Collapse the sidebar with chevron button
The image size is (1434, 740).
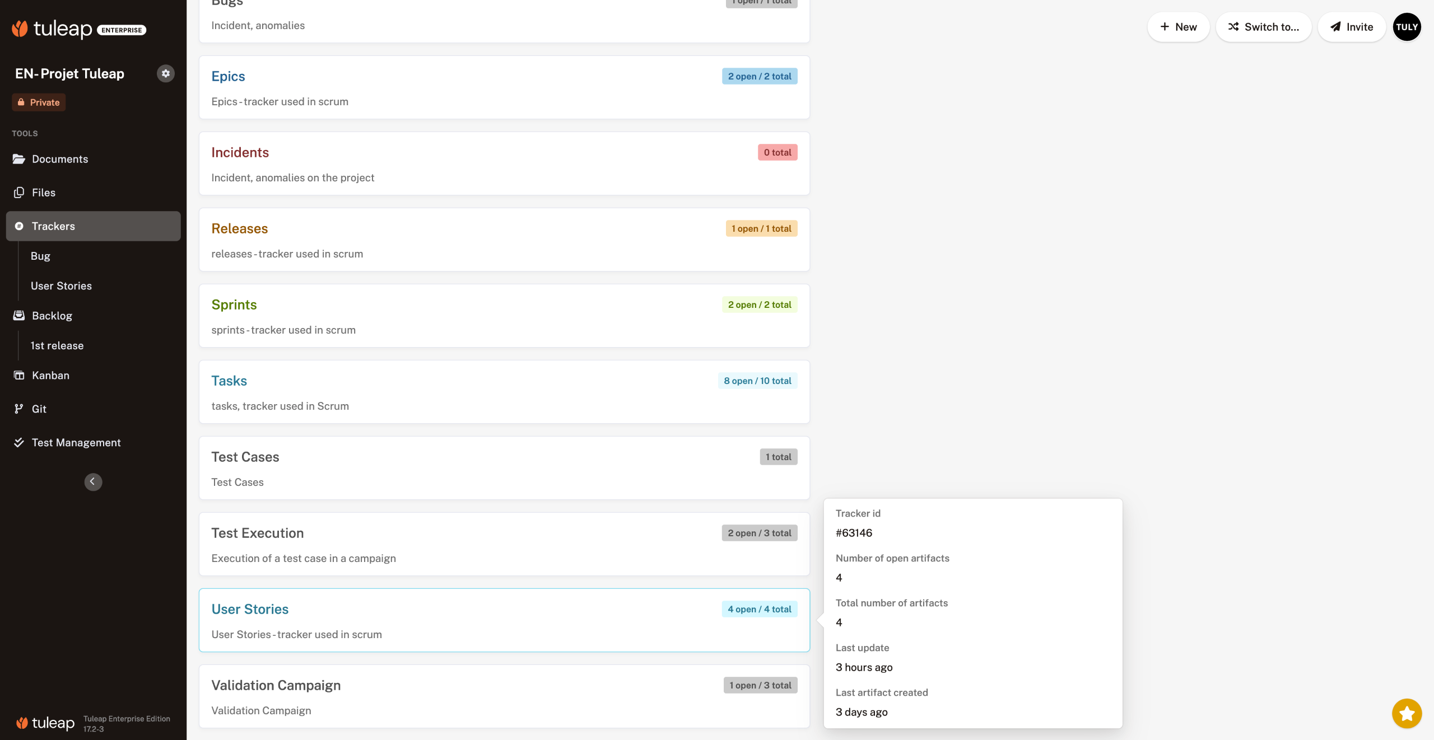click(93, 481)
